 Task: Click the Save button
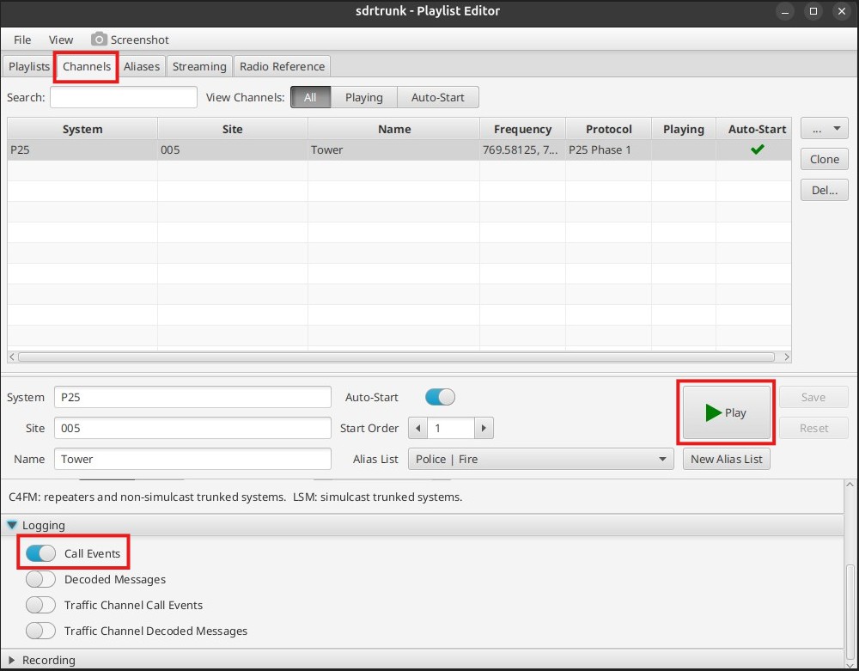coord(813,397)
